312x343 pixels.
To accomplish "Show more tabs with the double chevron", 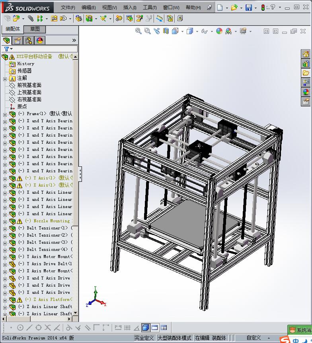I will point(74,40).
